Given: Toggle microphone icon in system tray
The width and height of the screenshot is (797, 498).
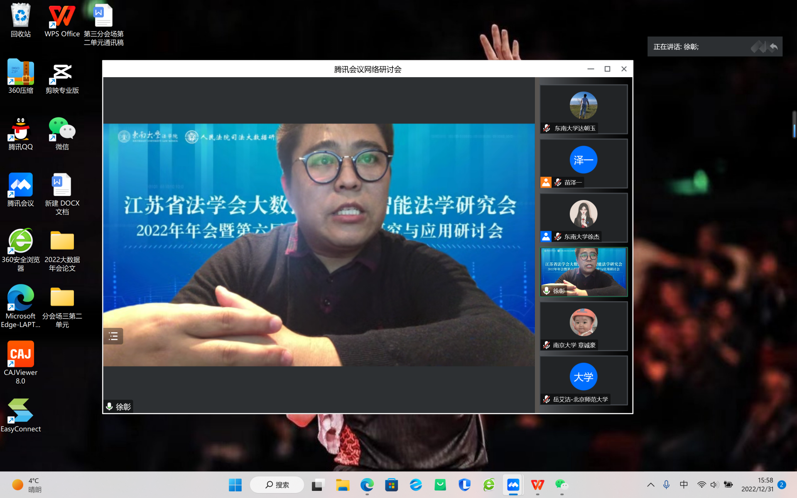Looking at the screenshot, I should 666,485.
